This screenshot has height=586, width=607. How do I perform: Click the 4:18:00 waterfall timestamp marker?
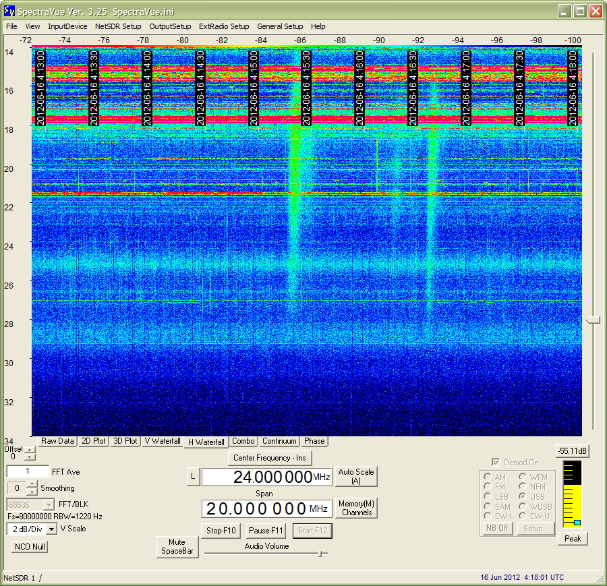tap(573, 88)
